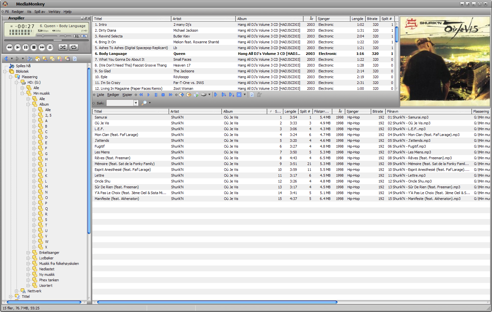The height and width of the screenshot is (312, 492).
Task: Click the Kopier button in playlist toolbar
Action: pyautogui.click(x=127, y=95)
